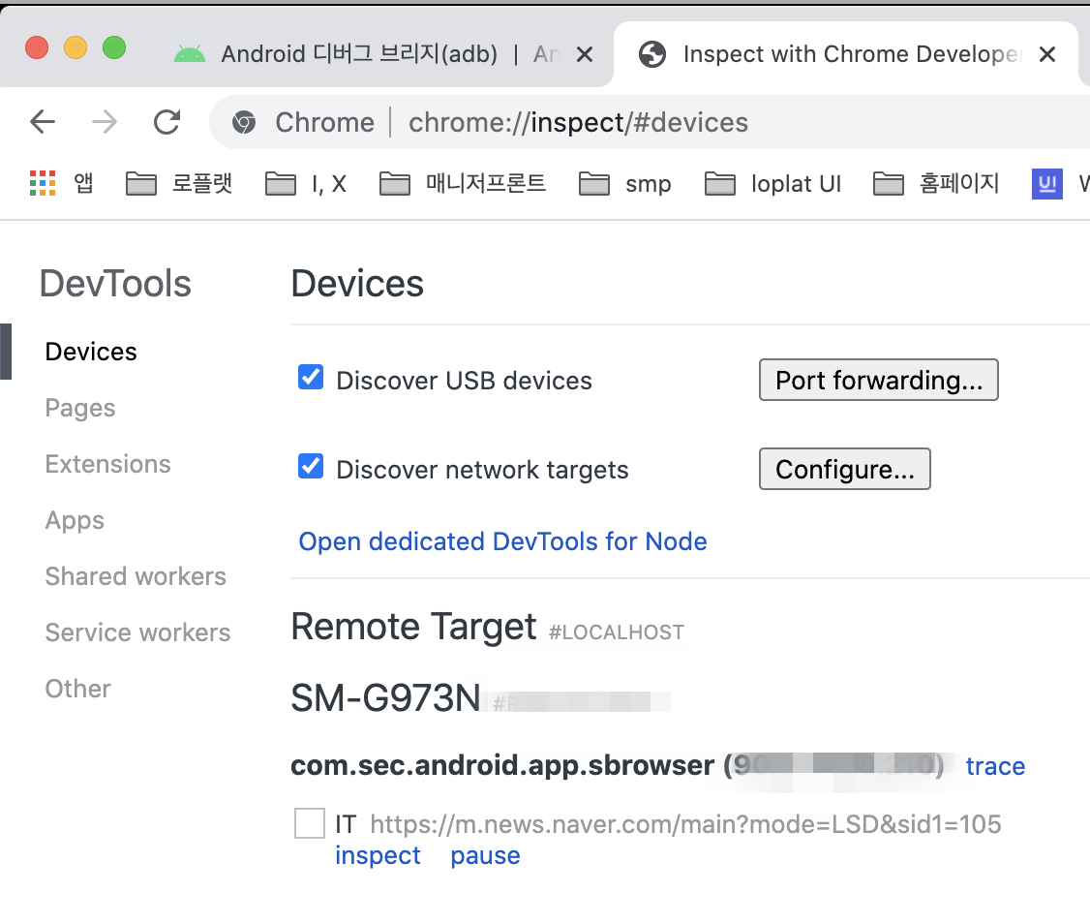
Task: Open the smp bookmark folder
Action: pyautogui.click(x=625, y=184)
